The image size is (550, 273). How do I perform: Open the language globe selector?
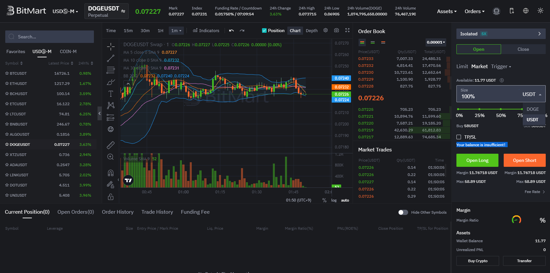coord(526,11)
